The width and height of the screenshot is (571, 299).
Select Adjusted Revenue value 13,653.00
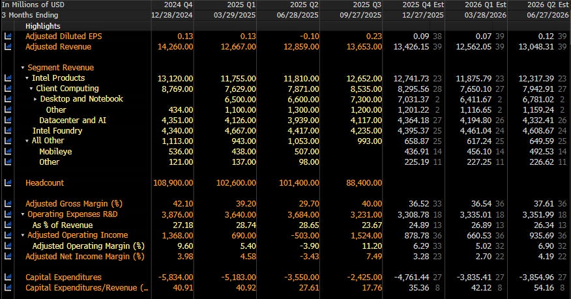(364, 47)
